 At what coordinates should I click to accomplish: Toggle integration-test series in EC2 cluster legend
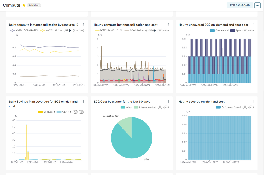pos(145,107)
